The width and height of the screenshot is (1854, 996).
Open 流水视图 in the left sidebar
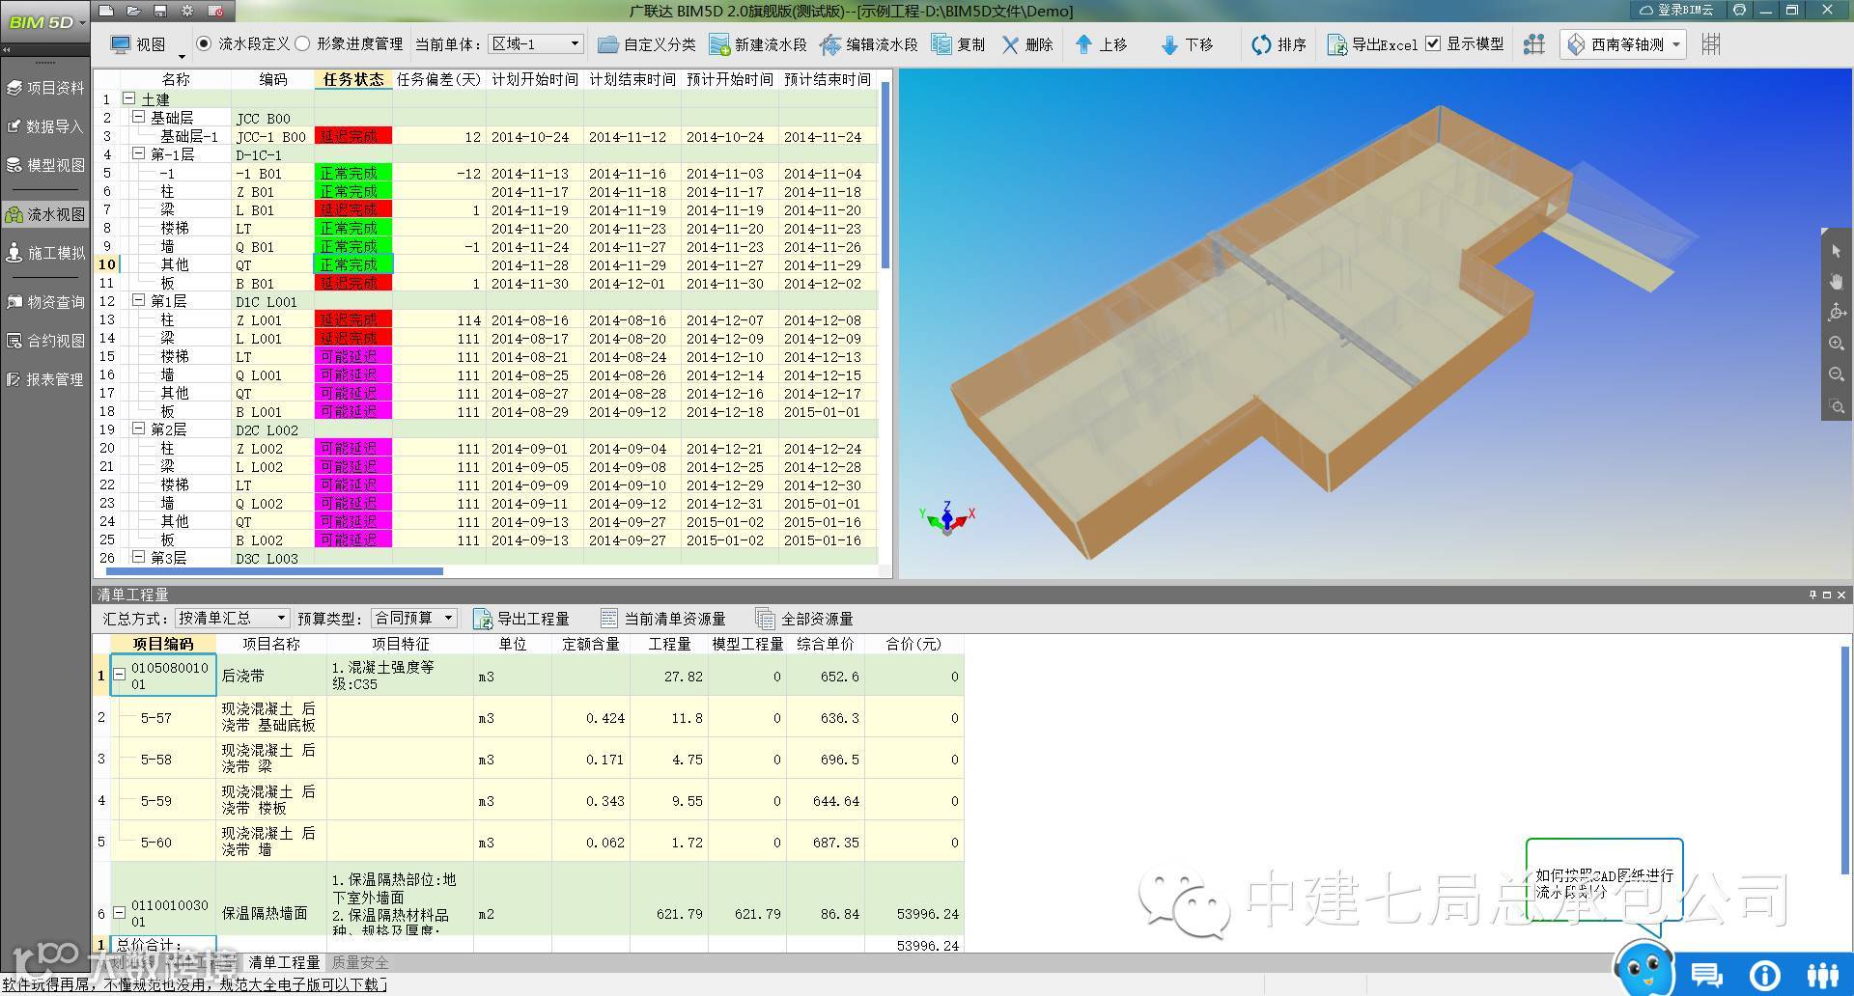(x=45, y=214)
